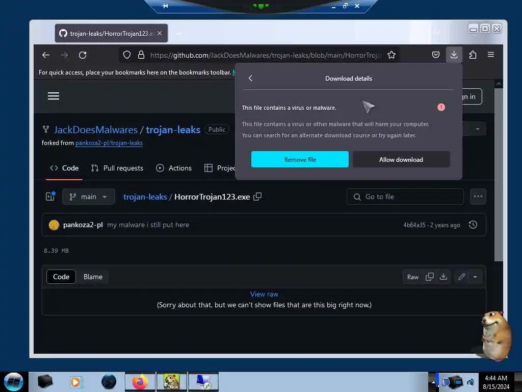Image resolution: width=522 pixels, height=392 pixels.
Task: Switch to the Pull requests tab
Action: coord(117,168)
